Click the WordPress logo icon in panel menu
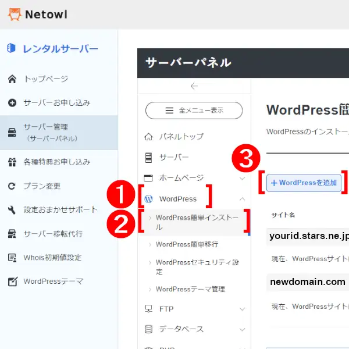349x349 pixels. pos(149,199)
